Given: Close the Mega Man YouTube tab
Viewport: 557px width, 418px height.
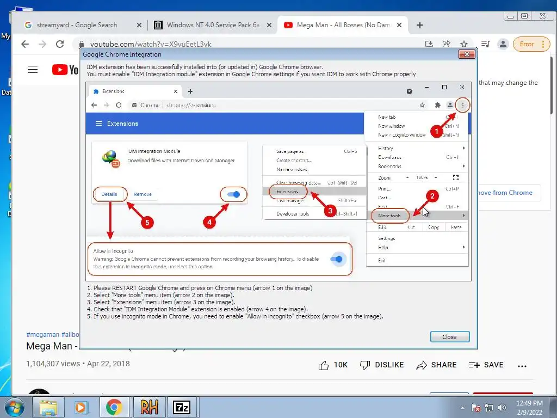Looking at the screenshot, I should tap(399, 25).
